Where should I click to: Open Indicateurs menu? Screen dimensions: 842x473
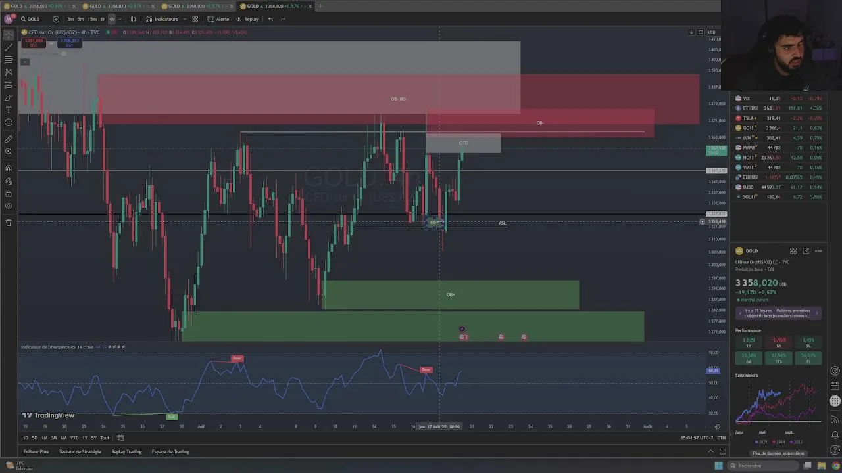162,19
